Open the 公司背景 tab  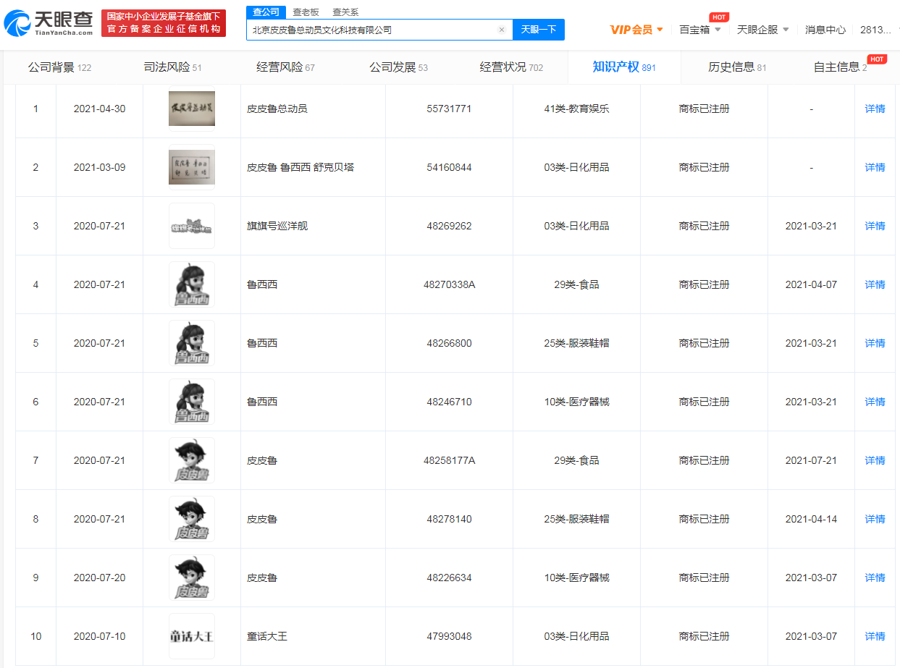tap(59, 67)
